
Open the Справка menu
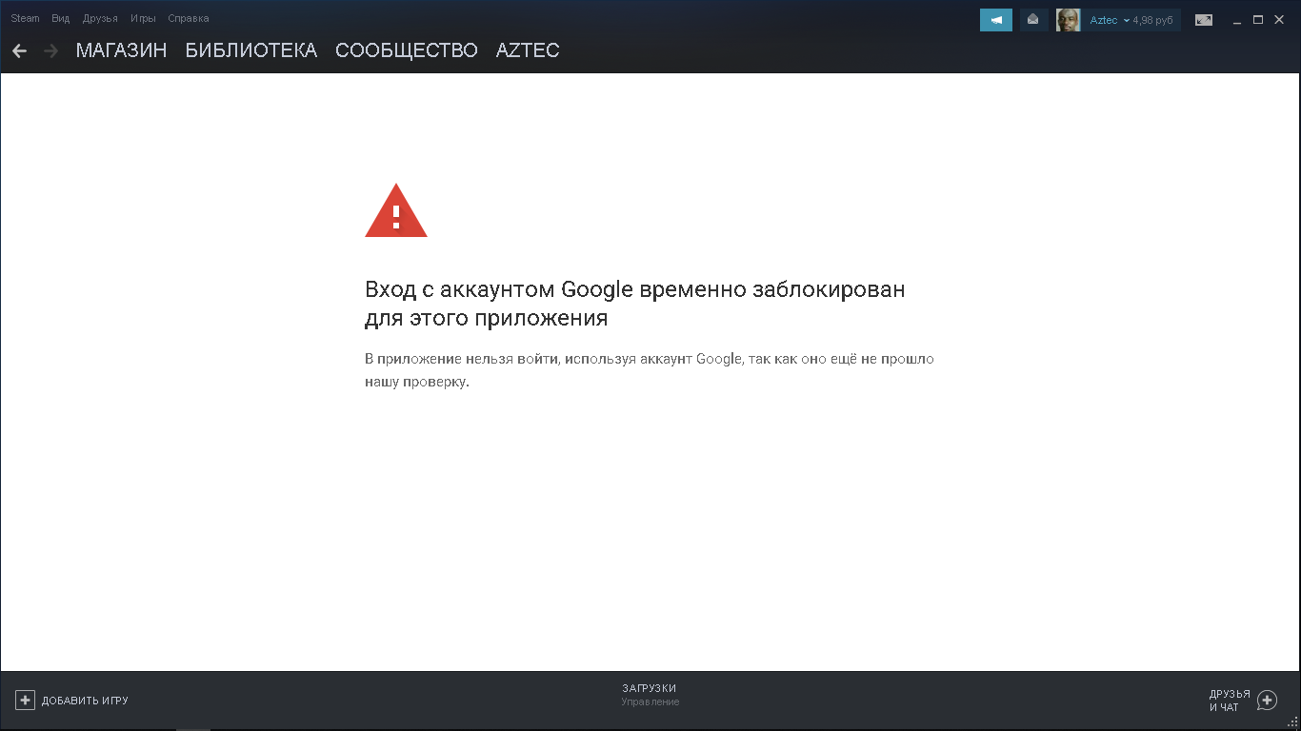click(x=189, y=18)
